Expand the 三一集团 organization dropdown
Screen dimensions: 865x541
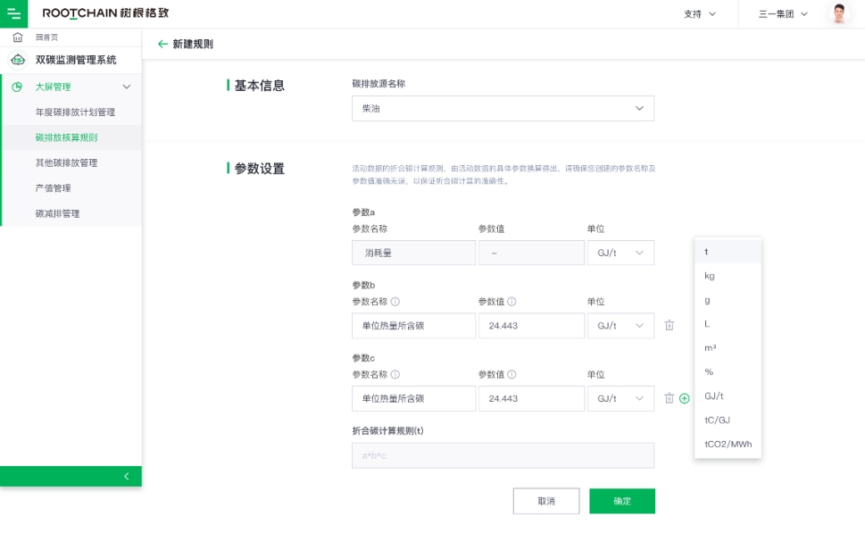(x=783, y=13)
